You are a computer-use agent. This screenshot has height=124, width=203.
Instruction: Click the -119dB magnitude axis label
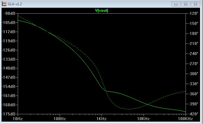click(8, 41)
